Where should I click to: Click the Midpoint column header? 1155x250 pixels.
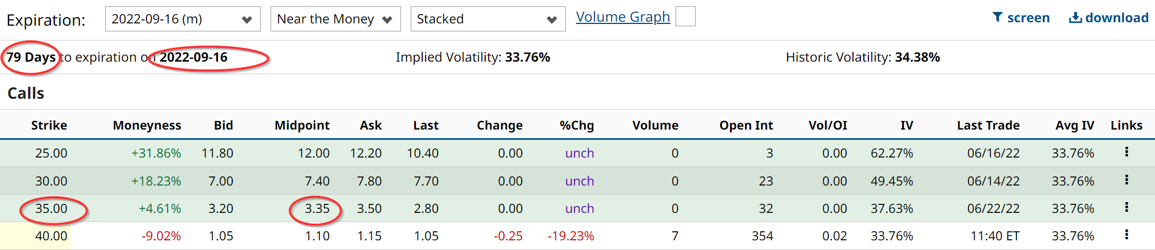pyautogui.click(x=301, y=126)
